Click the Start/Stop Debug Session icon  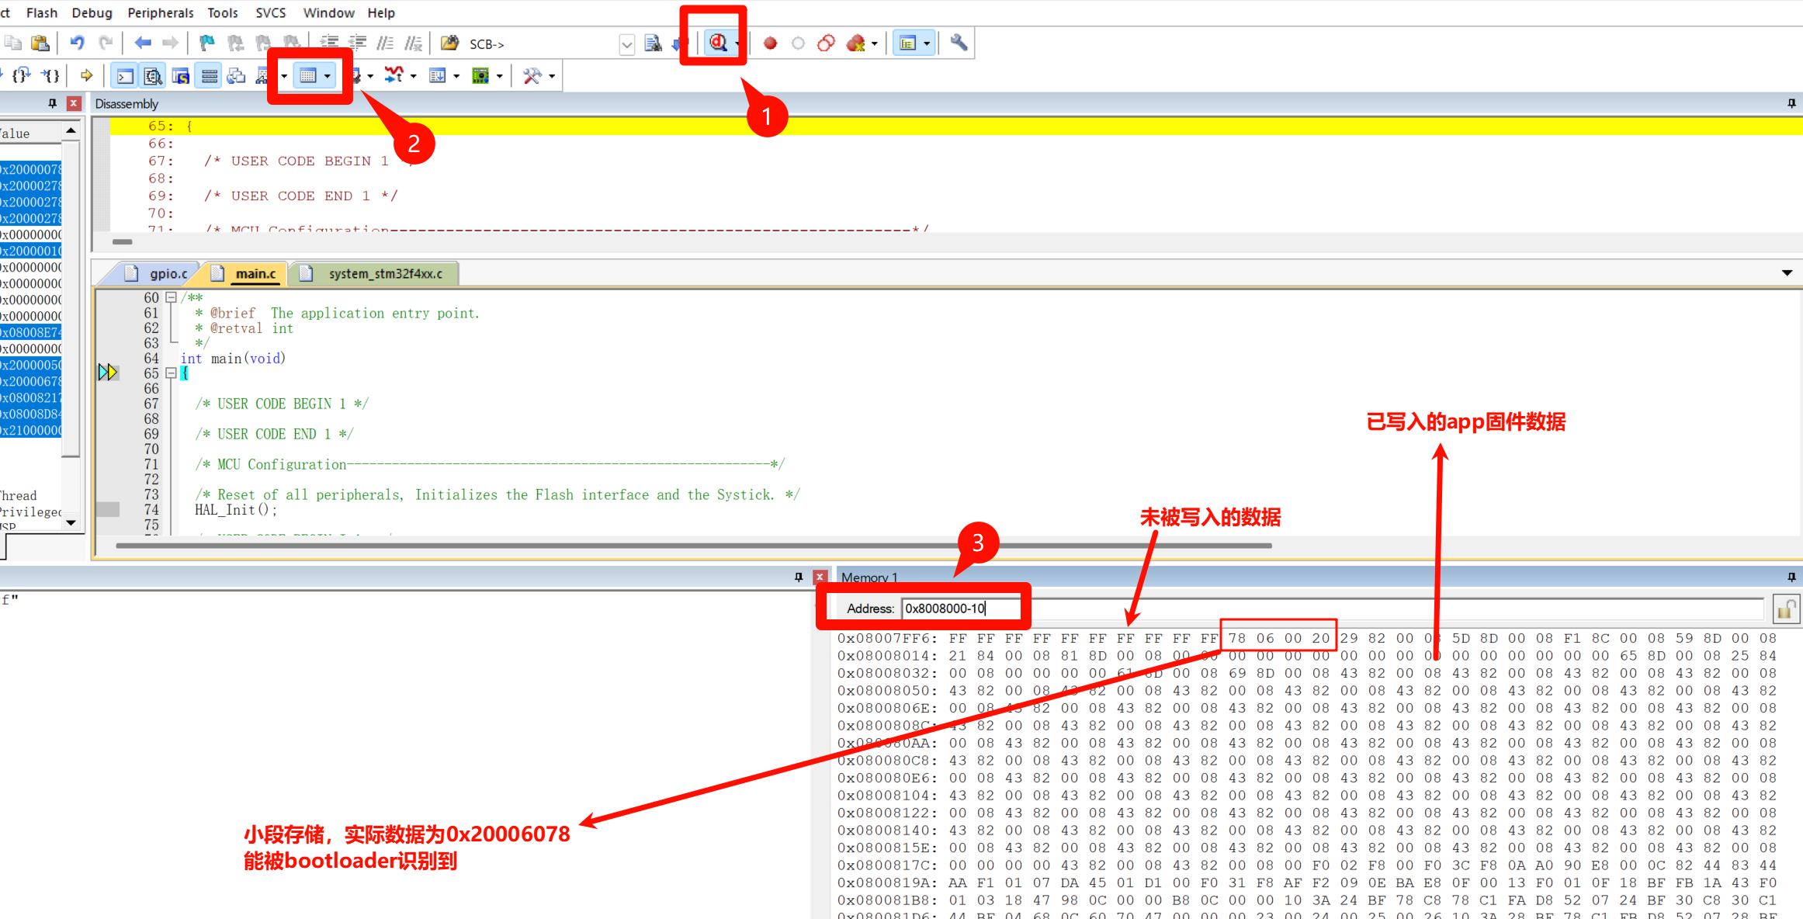pos(717,43)
